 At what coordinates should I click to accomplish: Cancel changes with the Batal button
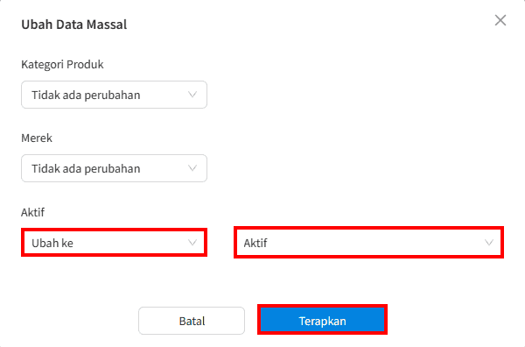tap(192, 321)
